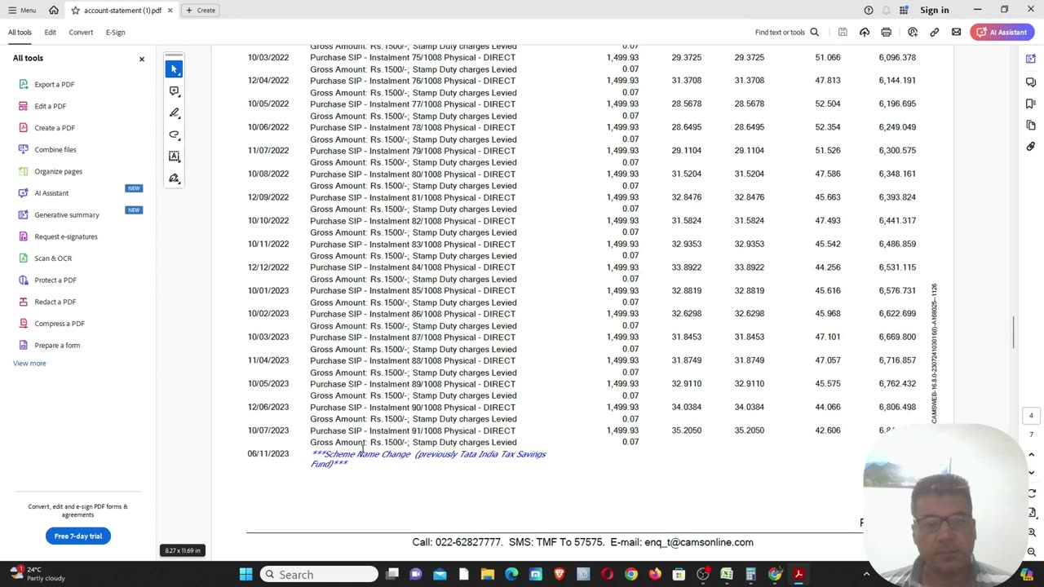Select Prepare a form tool
This screenshot has height=587, width=1044.
(56, 346)
